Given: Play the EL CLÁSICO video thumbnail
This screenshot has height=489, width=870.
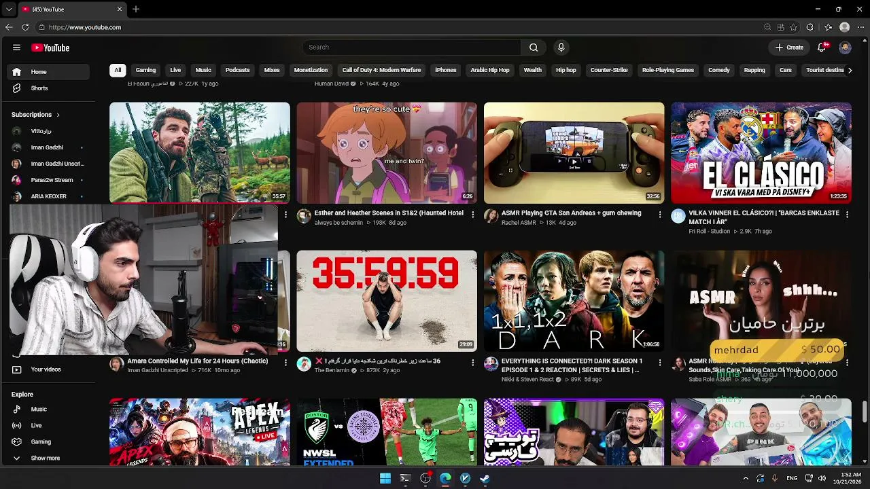Looking at the screenshot, I should (761, 153).
